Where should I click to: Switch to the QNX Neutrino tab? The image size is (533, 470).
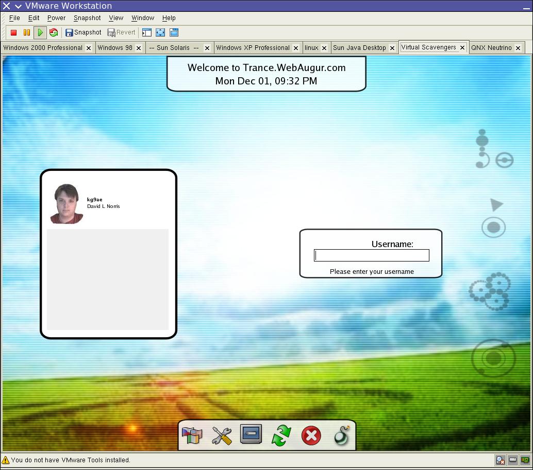491,48
